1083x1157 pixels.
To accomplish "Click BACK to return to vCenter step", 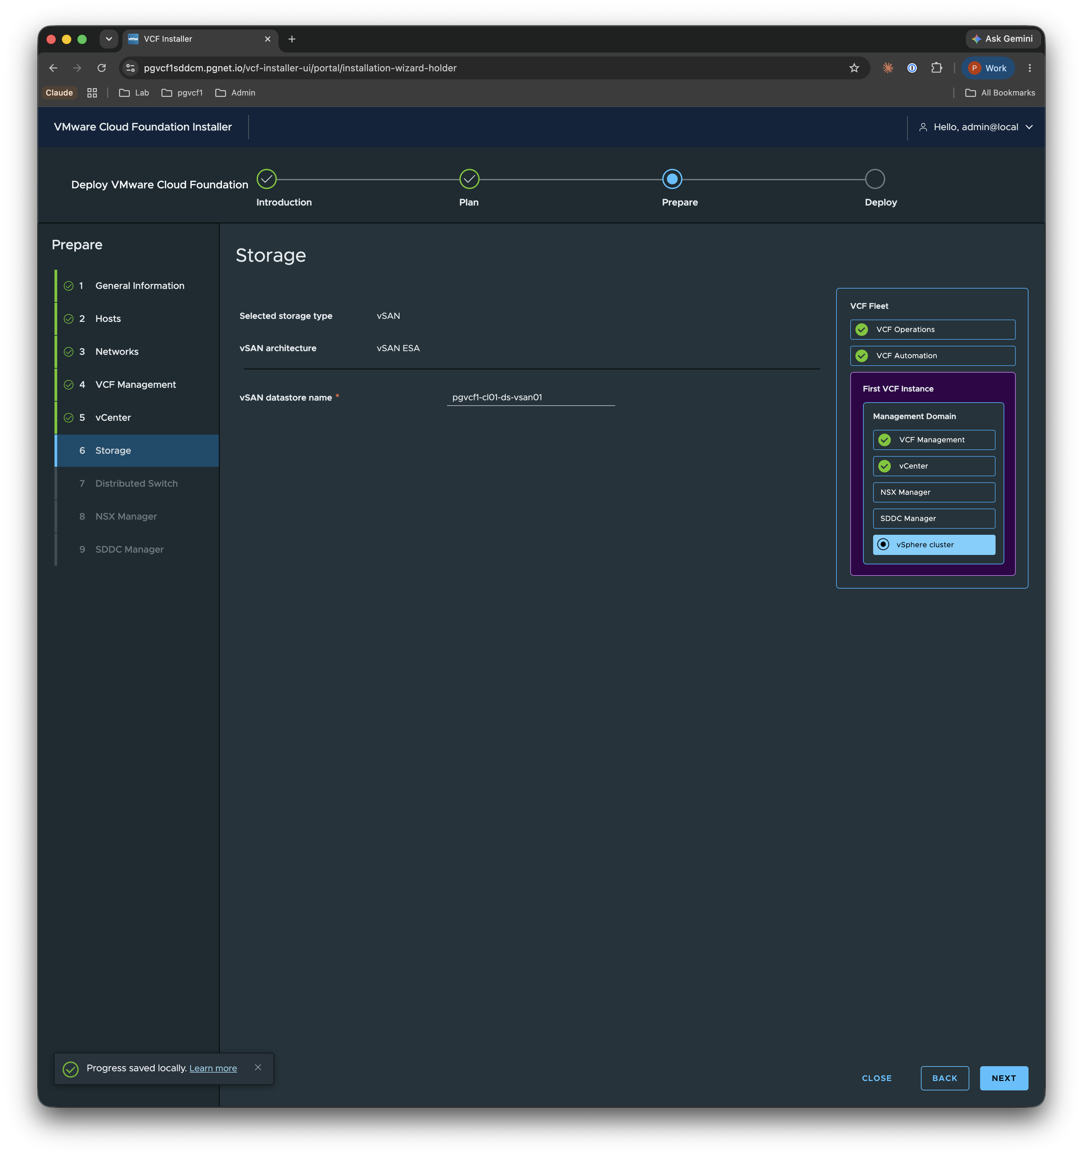I will (x=944, y=1078).
